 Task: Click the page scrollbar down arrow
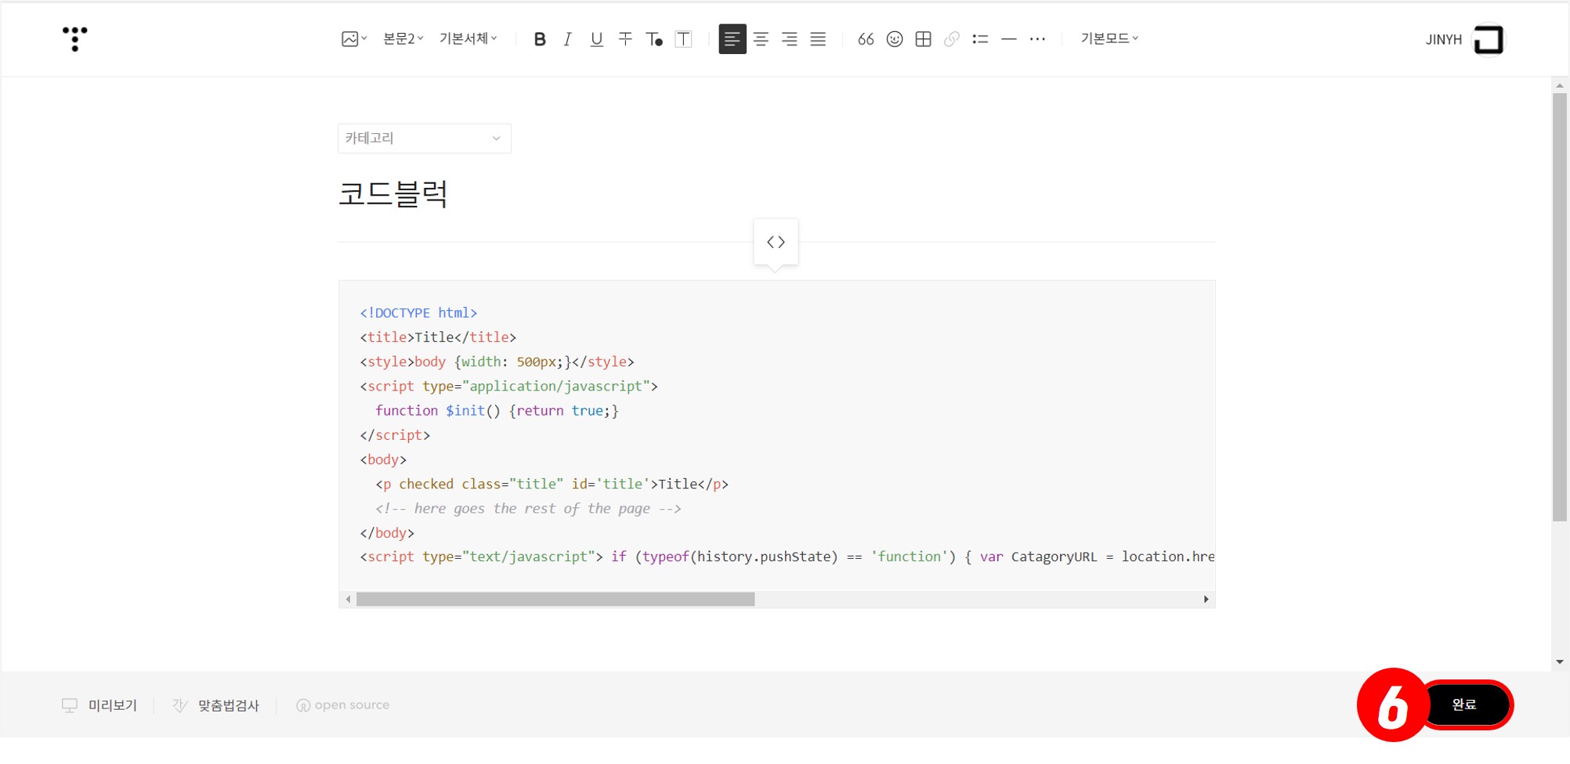tap(1560, 662)
